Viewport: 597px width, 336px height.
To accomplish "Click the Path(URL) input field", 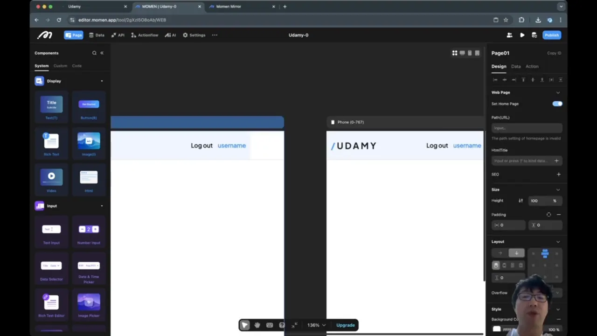I will [527, 128].
